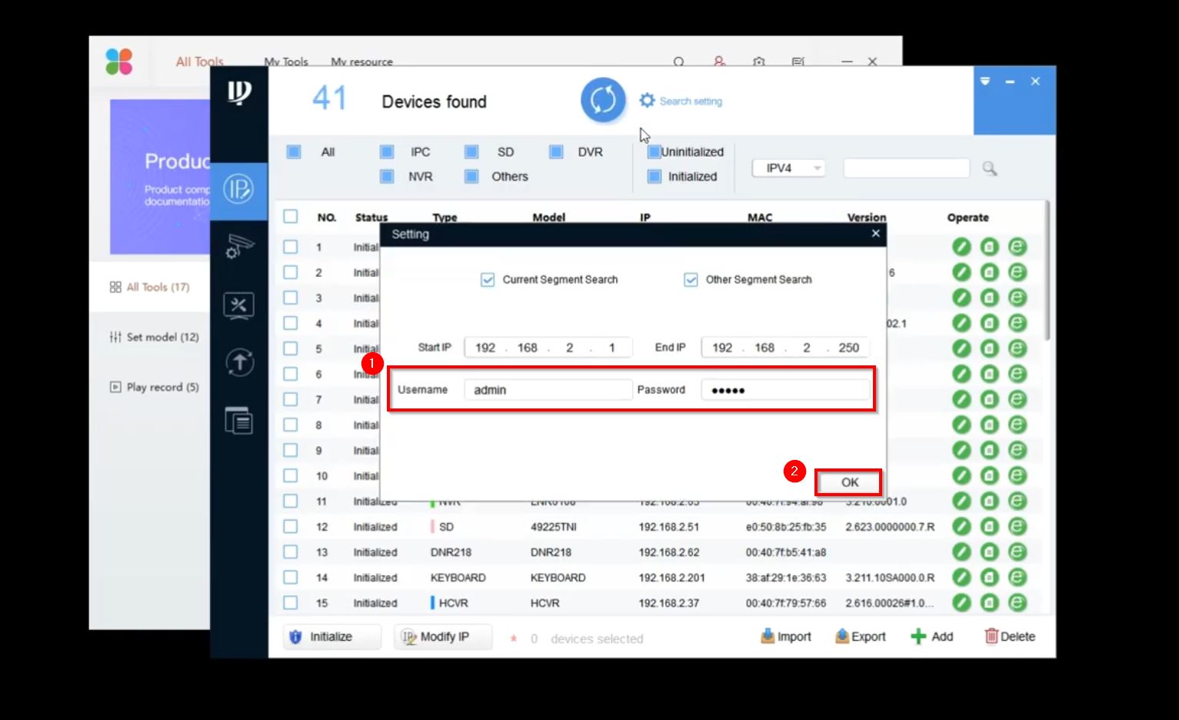Image resolution: width=1179 pixels, height=720 pixels.
Task: Open the Search setting link
Action: tap(681, 101)
